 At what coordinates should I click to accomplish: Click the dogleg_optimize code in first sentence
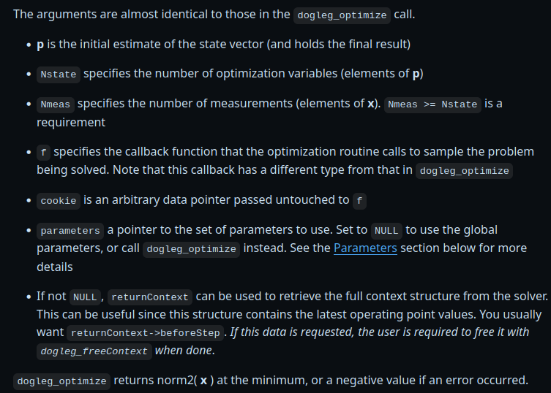point(342,15)
